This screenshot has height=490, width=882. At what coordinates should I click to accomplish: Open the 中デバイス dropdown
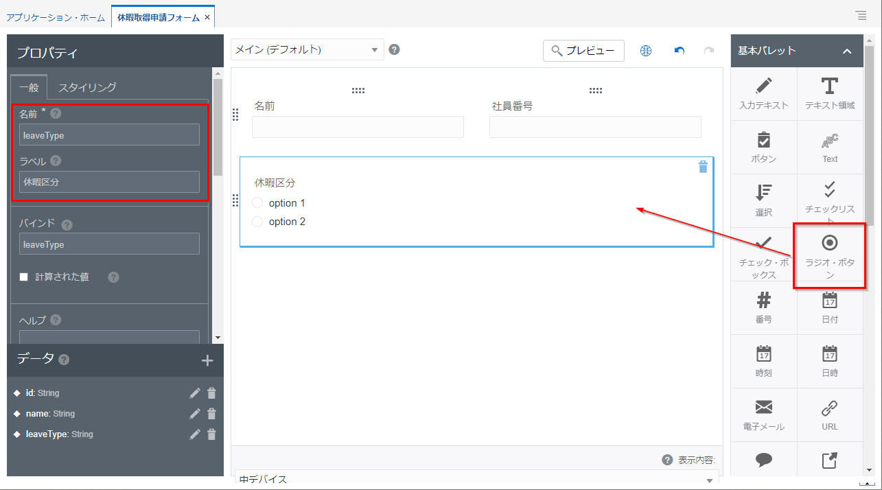(x=476, y=479)
